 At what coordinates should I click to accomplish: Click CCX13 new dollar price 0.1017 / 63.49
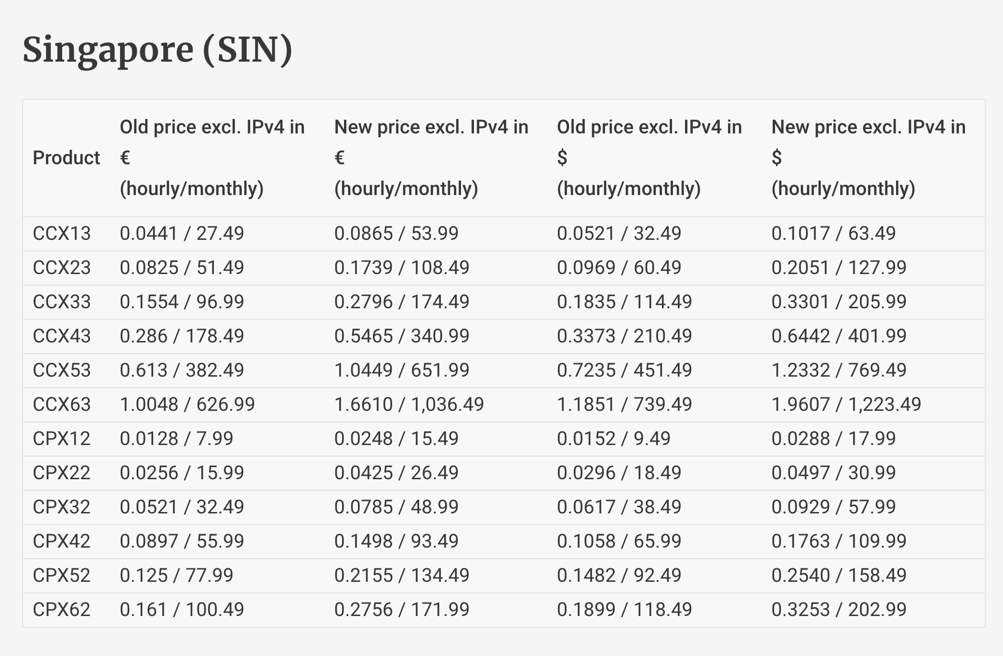tap(833, 234)
